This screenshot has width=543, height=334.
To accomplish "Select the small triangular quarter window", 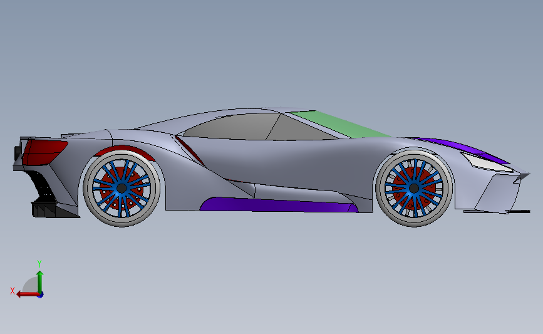I will point(298,130).
